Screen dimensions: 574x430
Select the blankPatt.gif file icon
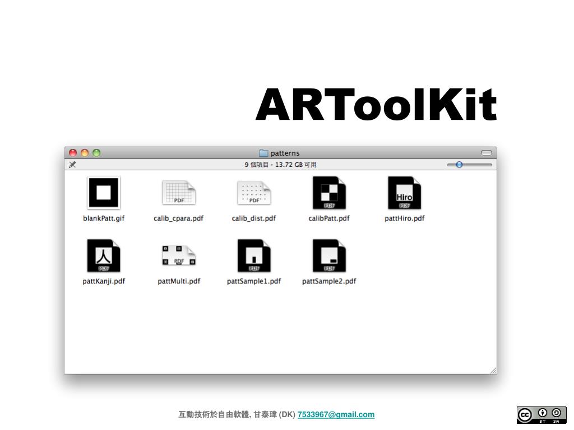104,193
